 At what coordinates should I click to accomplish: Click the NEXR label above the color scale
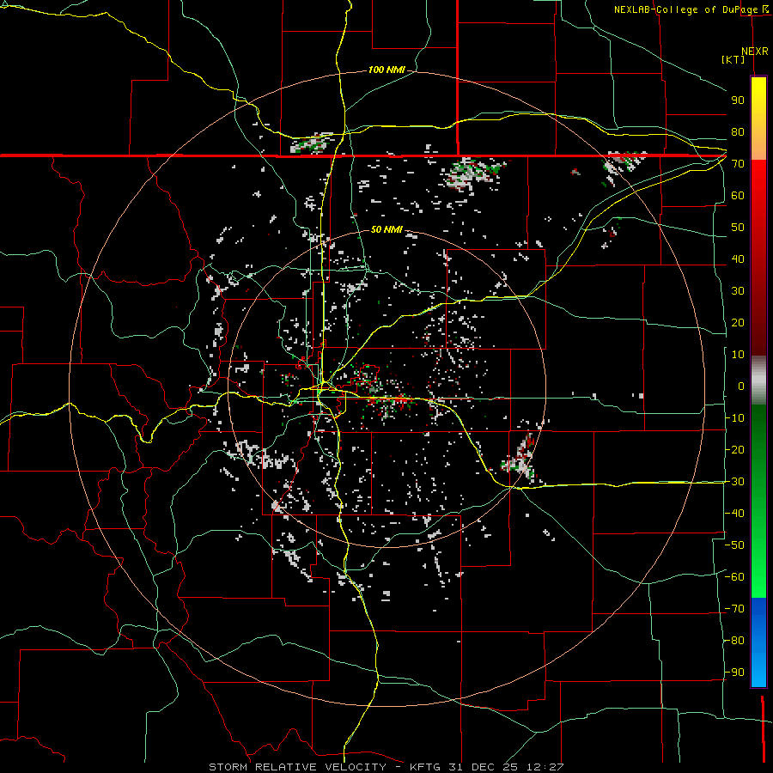point(754,52)
